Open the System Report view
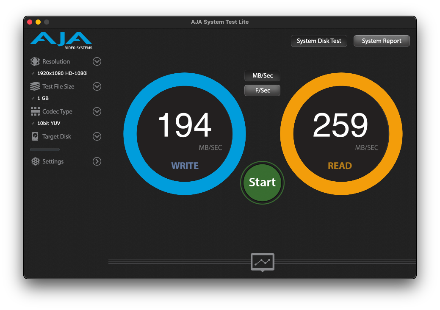This screenshot has width=440, height=310. [x=382, y=41]
